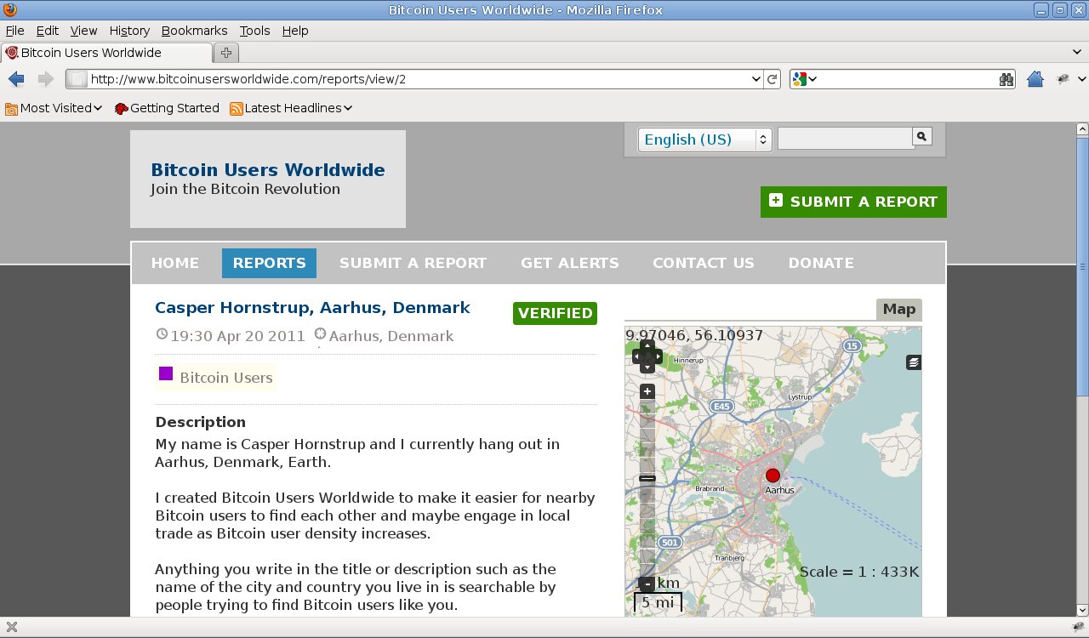This screenshot has height=638, width=1089.
Task: Click the purple Bitcoin Users category swatch
Action: [166, 373]
